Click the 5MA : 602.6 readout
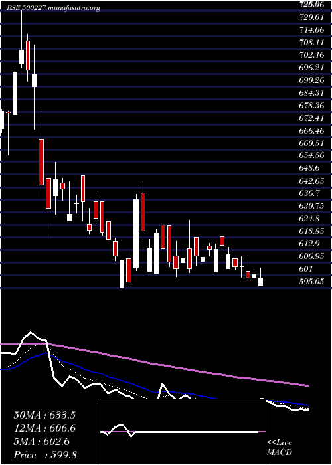 coord(42,442)
